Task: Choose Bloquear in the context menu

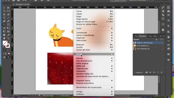Action: [94, 45]
